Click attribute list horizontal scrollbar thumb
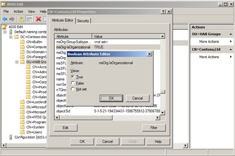Screen dimensions: 235x156 pyautogui.click(x=86, y=118)
